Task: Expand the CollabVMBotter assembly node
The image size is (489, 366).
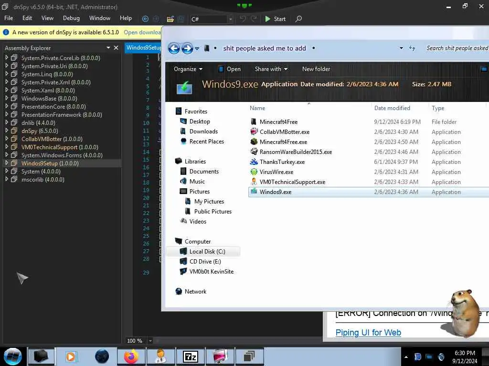Action: click(x=7, y=139)
